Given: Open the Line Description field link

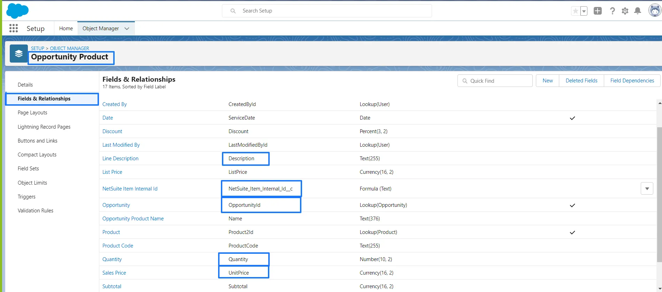Looking at the screenshot, I should (120, 159).
